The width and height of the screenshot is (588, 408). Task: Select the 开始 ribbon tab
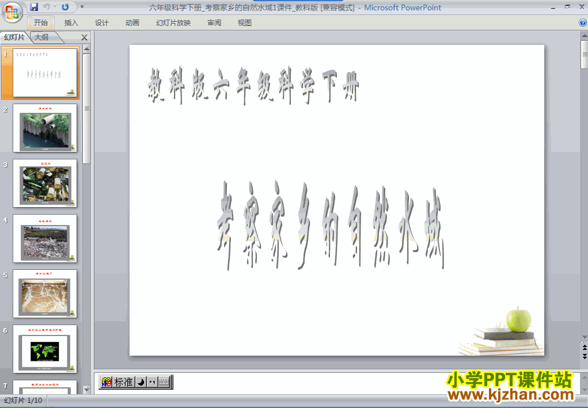tap(41, 23)
